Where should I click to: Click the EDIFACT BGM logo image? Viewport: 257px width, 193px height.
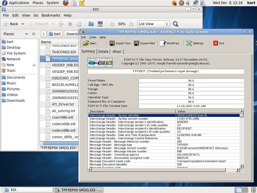(x=100, y=63)
